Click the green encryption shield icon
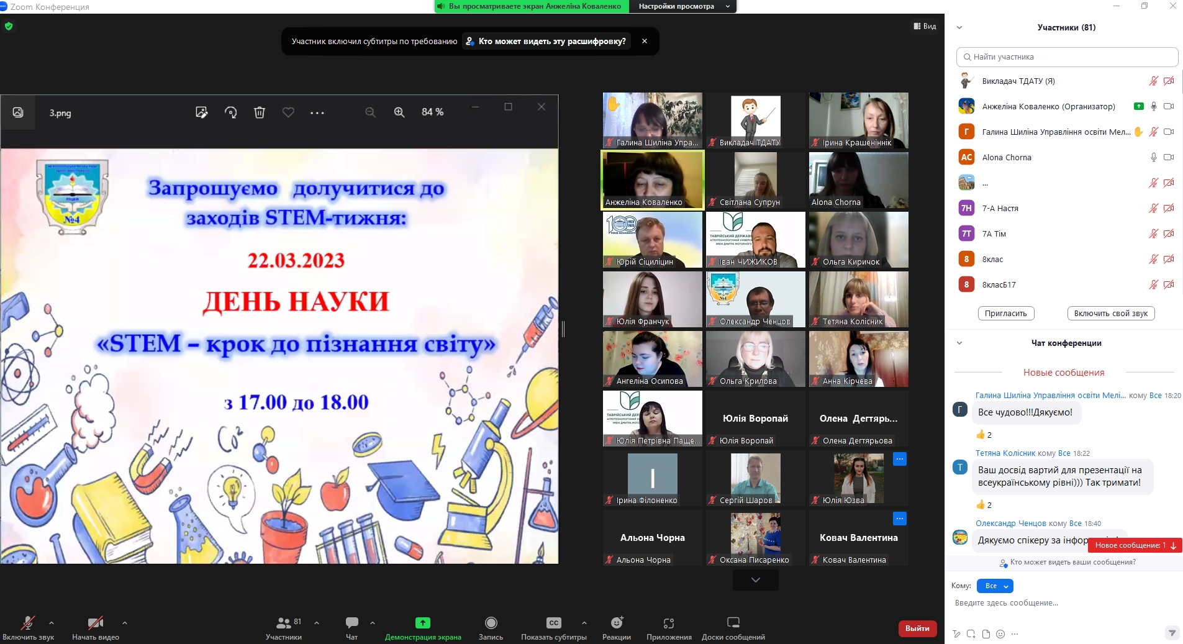 click(9, 26)
